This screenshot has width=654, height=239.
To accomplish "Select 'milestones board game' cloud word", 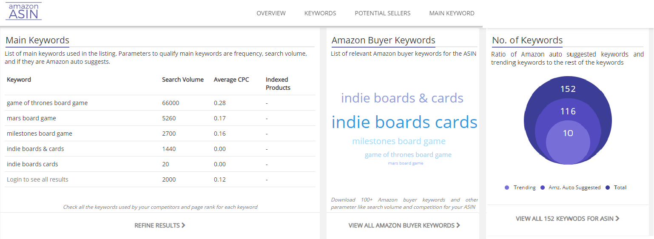I will [x=399, y=141].
